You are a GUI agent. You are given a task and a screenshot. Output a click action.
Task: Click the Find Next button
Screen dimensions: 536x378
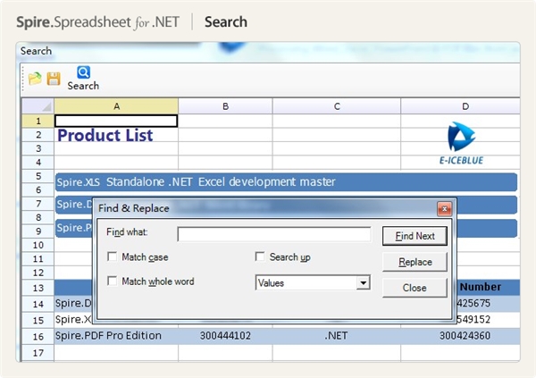[x=415, y=236]
